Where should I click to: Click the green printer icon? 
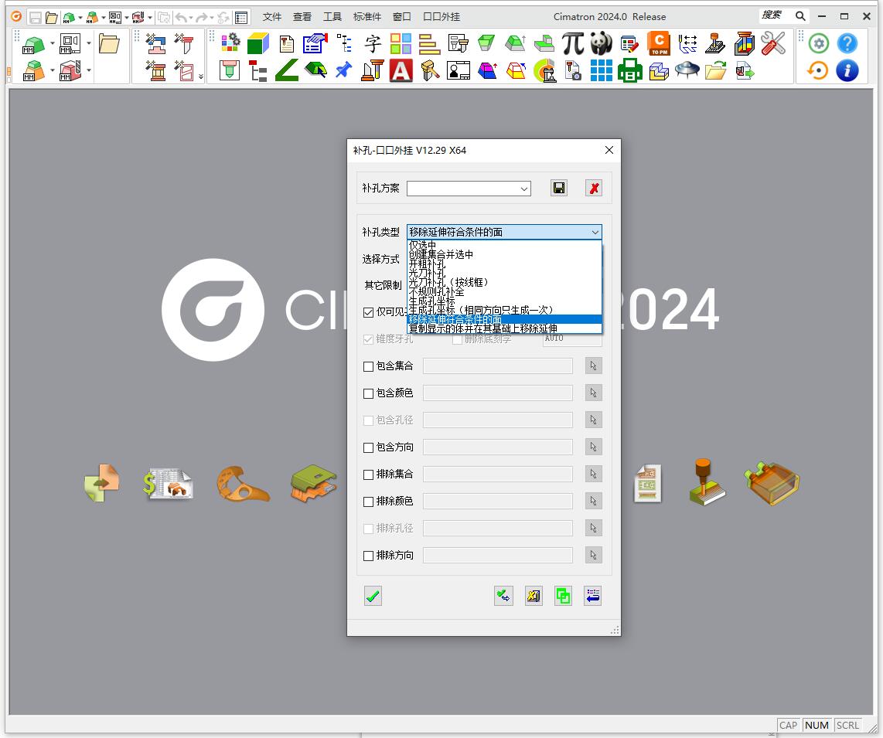(x=629, y=71)
